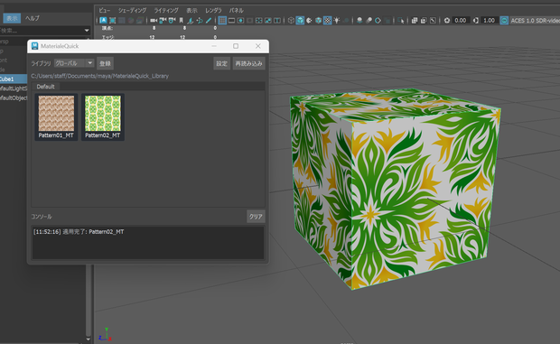Toggle the Resolution Gate icon
This screenshot has width=560, height=344.
tap(241, 21)
